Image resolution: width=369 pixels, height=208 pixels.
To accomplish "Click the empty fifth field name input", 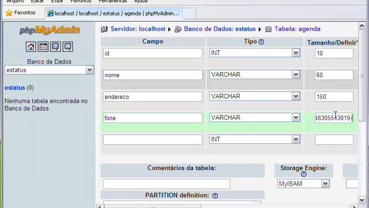I will tap(153, 140).
